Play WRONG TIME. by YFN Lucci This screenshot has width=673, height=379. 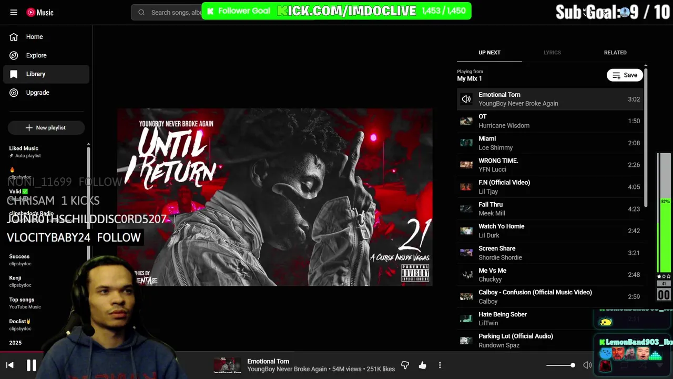[x=550, y=165]
